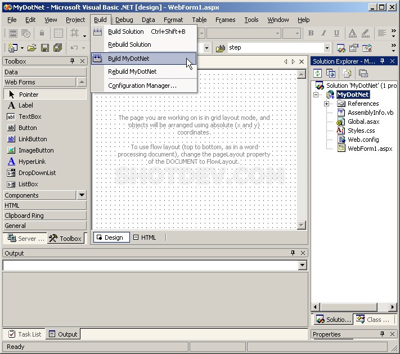The width and height of the screenshot is (400, 354).
Task: Click the Find in Files icon beside 'step'
Action: (x=221, y=48)
